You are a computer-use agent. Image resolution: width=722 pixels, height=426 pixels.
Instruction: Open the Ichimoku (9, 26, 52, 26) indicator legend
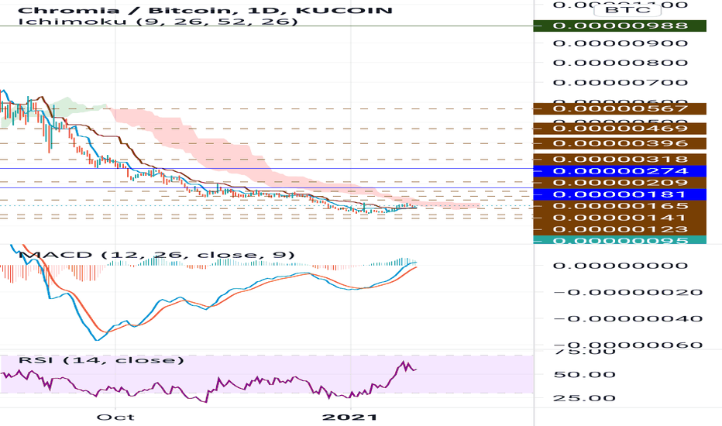coord(158,22)
